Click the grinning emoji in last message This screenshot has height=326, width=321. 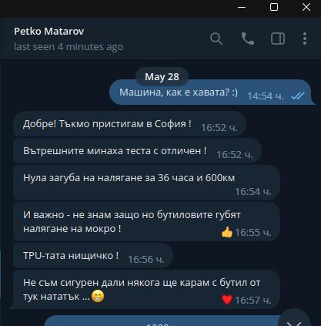coord(98,296)
